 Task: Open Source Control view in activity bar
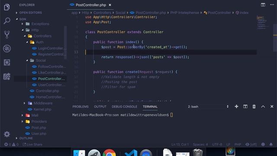(7, 35)
